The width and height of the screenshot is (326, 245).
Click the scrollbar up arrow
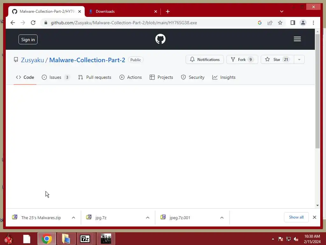(317, 32)
